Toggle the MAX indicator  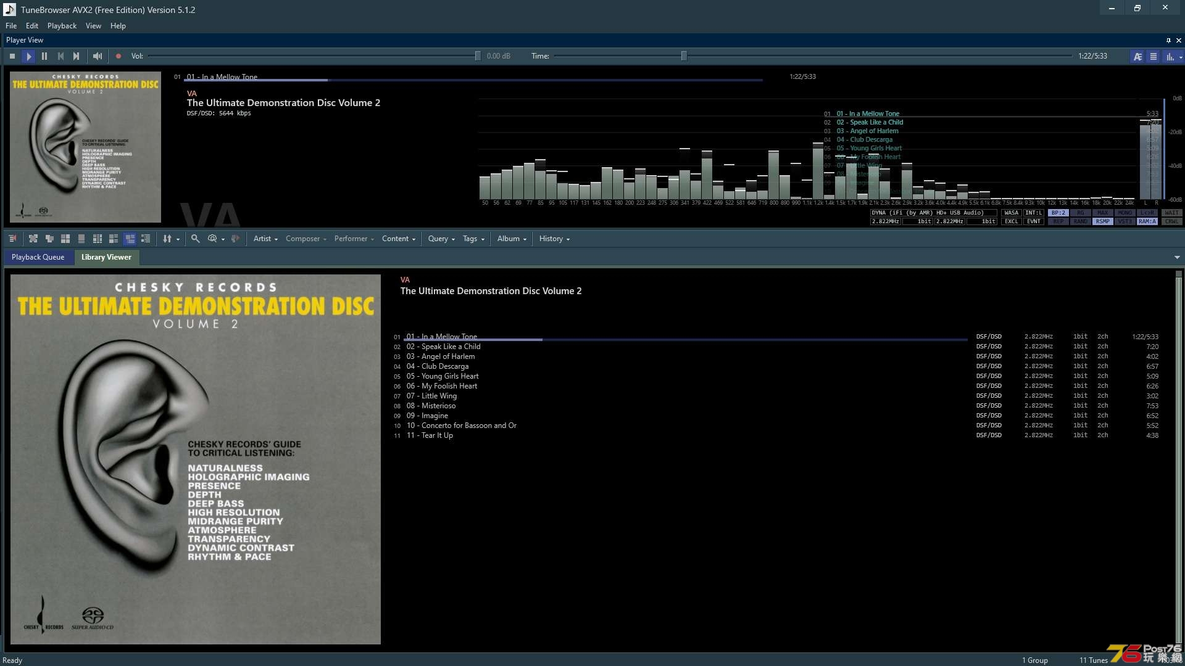(x=1102, y=213)
